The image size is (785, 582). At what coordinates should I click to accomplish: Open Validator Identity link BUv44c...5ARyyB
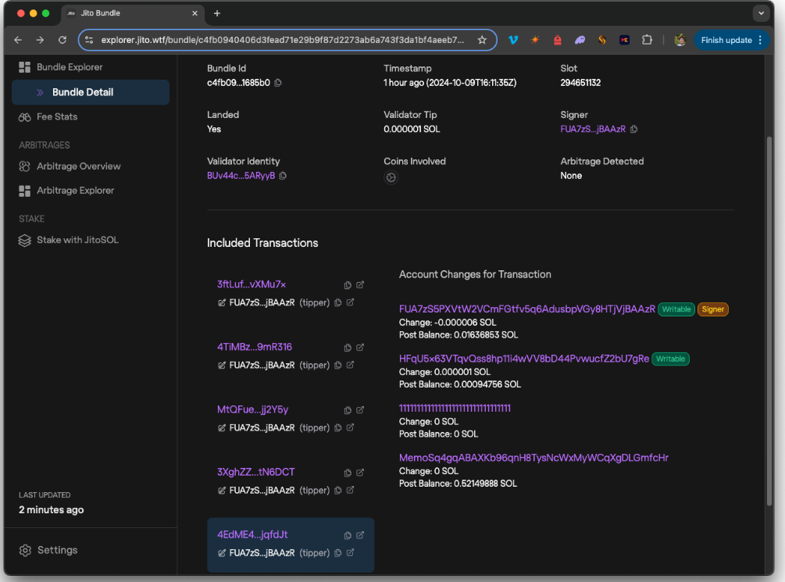point(241,176)
